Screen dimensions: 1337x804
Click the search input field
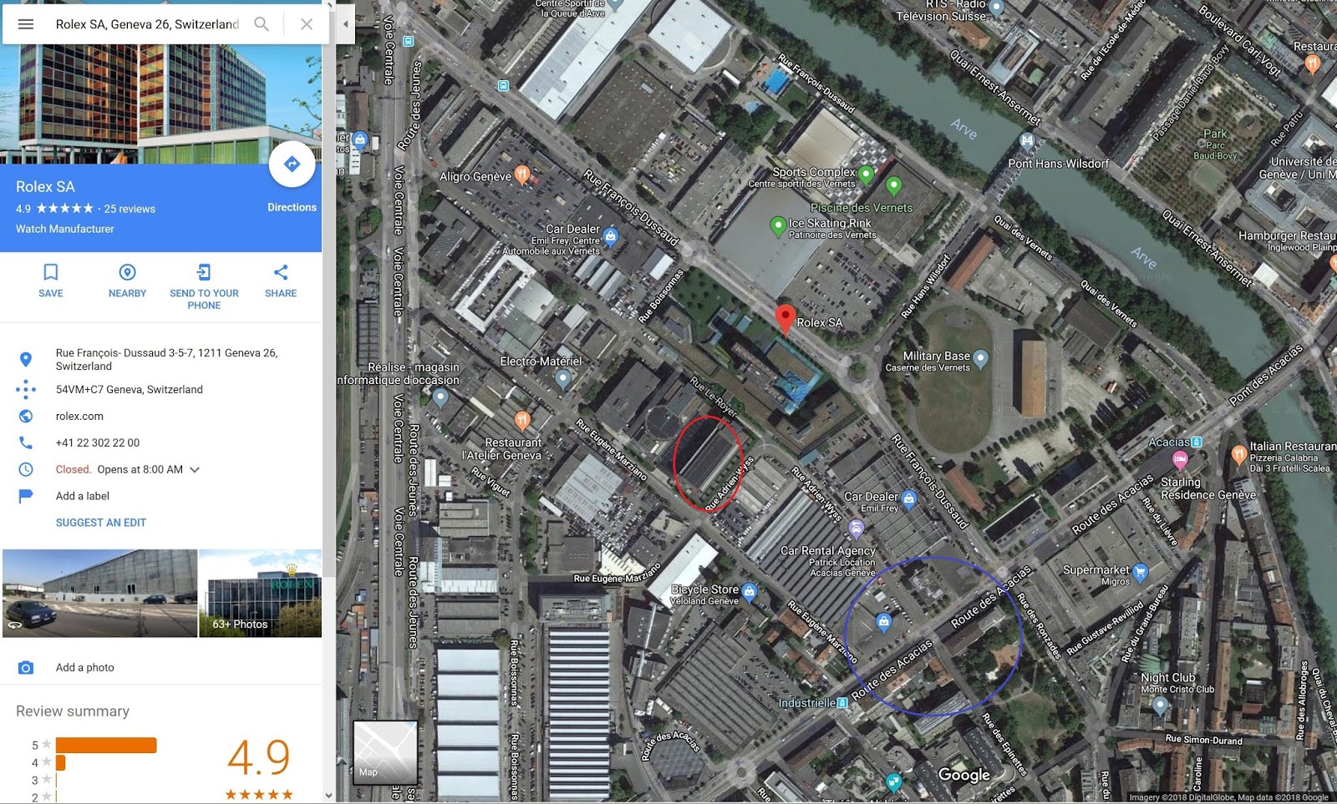pos(147,24)
